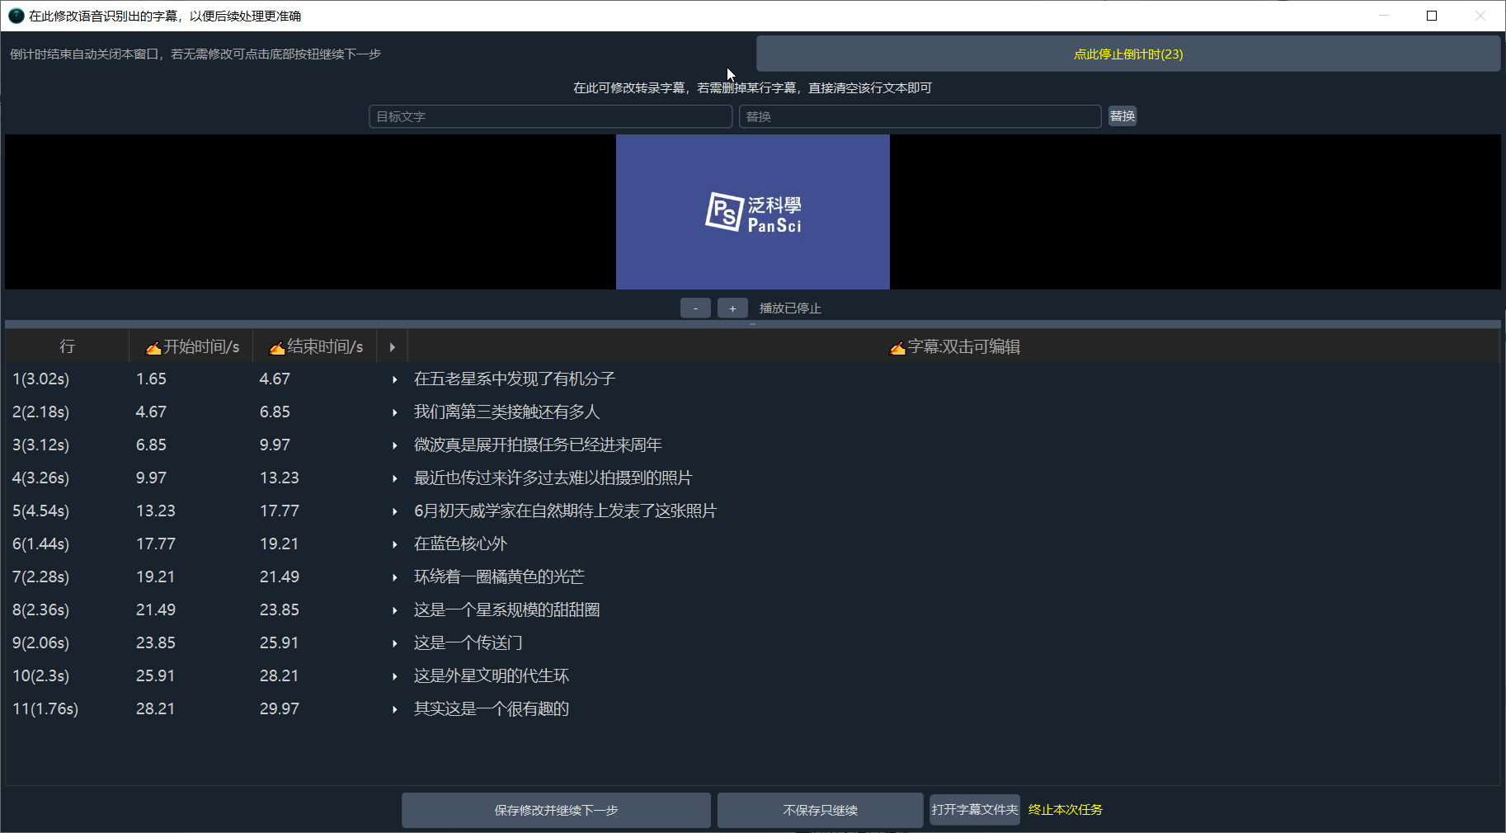Play row 10 subtitle segment
The image size is (1506, 833).
pyautogui.click(x=395, y=676)
